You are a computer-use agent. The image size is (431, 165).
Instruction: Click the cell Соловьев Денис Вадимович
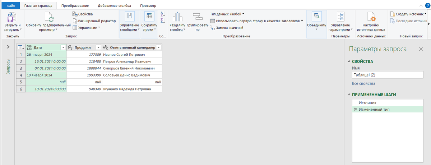[x=132, y=75]
